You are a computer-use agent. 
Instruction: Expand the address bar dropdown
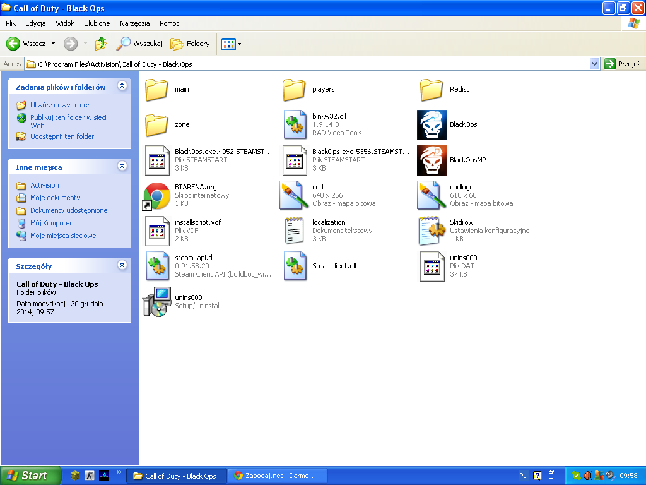point(594,64)
